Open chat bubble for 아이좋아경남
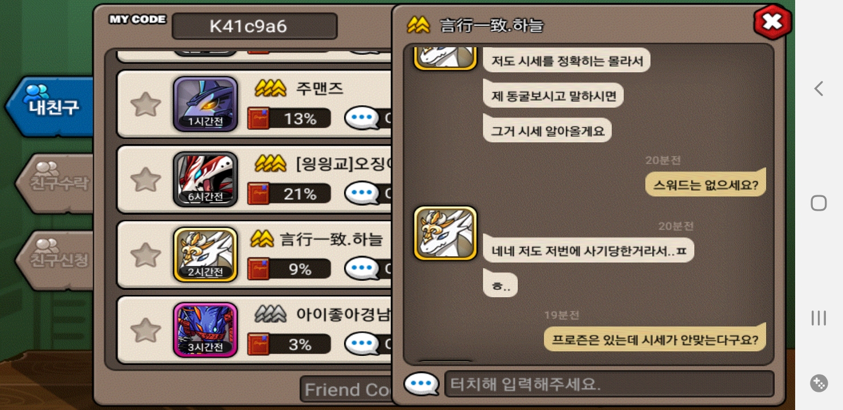The width and height of the screenshot is (843, 410). 362,344
